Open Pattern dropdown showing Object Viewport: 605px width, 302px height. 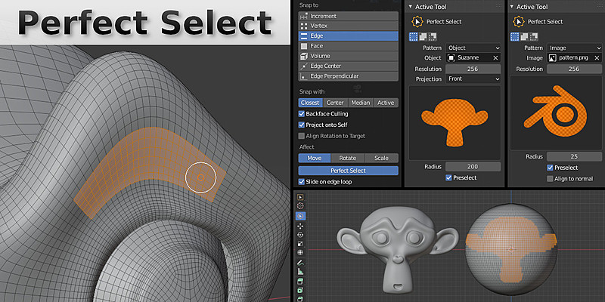coord(473,48)
